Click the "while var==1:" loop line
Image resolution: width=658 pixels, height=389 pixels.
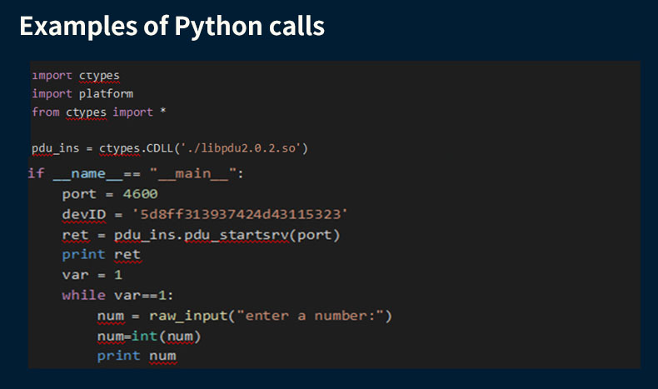click(x=117, y=295)
